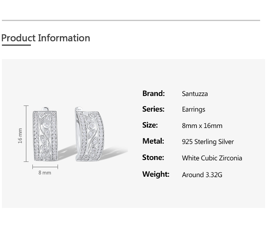The height and width of the screenshot is (227, 267).
Task: Click the 8mm x 16mm size value
Action: 202,126
